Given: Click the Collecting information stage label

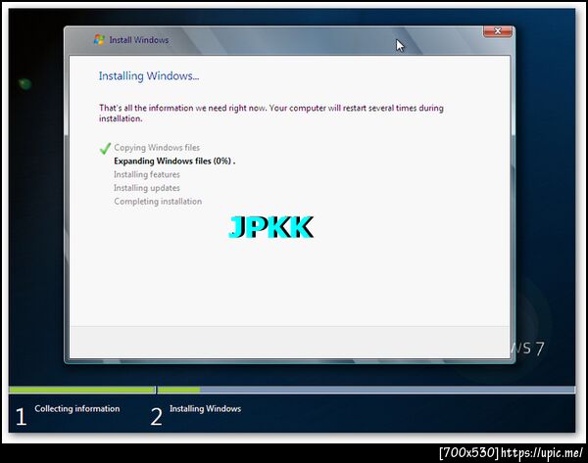Looking at the screenshot, I should tap(77, 409).
